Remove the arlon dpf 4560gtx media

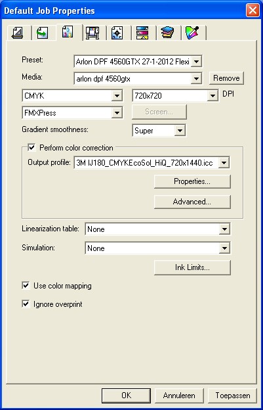226,78
